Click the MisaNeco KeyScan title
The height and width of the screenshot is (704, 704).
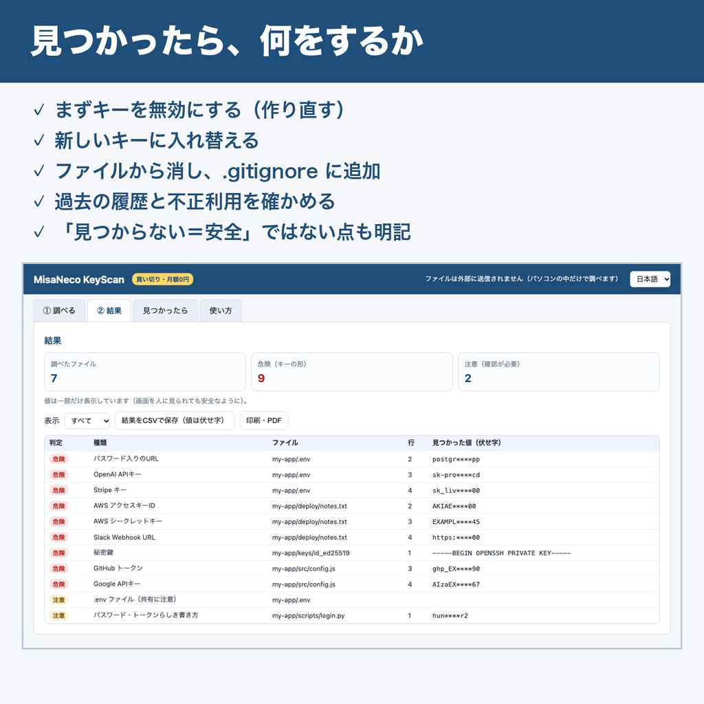click(79, 280)
